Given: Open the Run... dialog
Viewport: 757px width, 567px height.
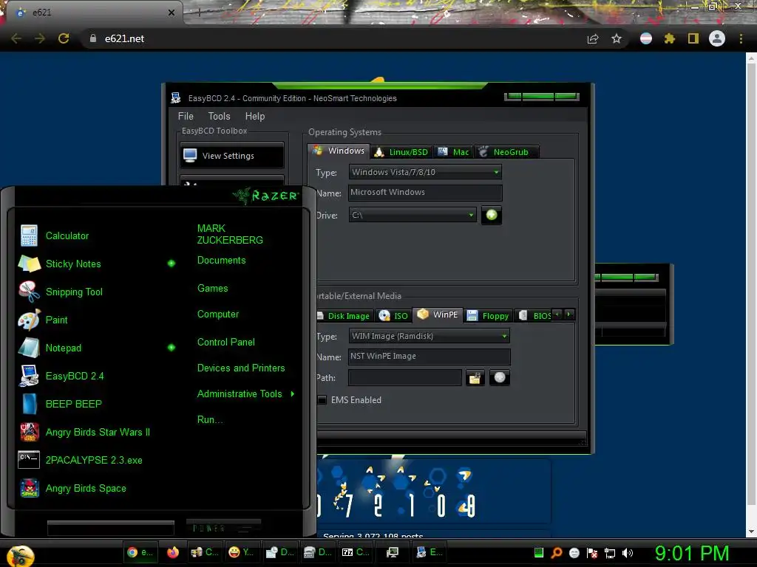Looking at the screenshot, I should point(210,420).
